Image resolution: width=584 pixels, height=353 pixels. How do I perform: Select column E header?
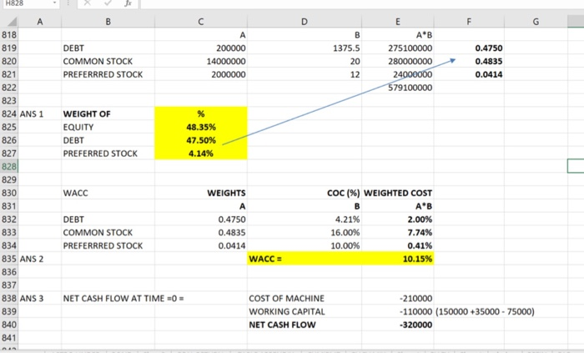coord(398,22)
